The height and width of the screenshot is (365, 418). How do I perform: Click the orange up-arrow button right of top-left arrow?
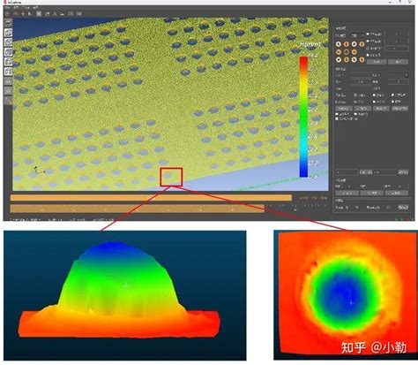click(347, 44)
